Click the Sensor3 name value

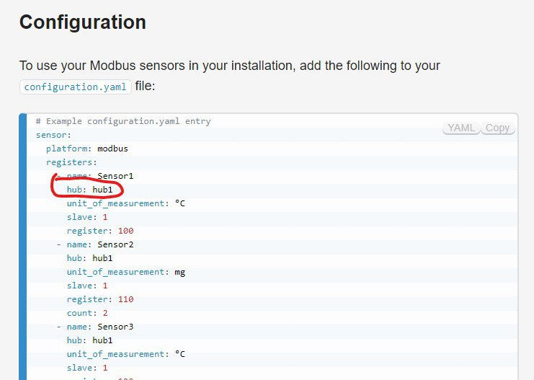tap(115, 327)
